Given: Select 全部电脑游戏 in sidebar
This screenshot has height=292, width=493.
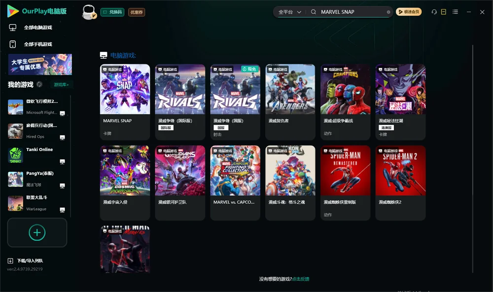Looking at the screenshot, I should [x=38, y=28].
